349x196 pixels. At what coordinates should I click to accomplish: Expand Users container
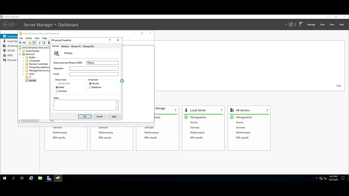coord(23,74)
